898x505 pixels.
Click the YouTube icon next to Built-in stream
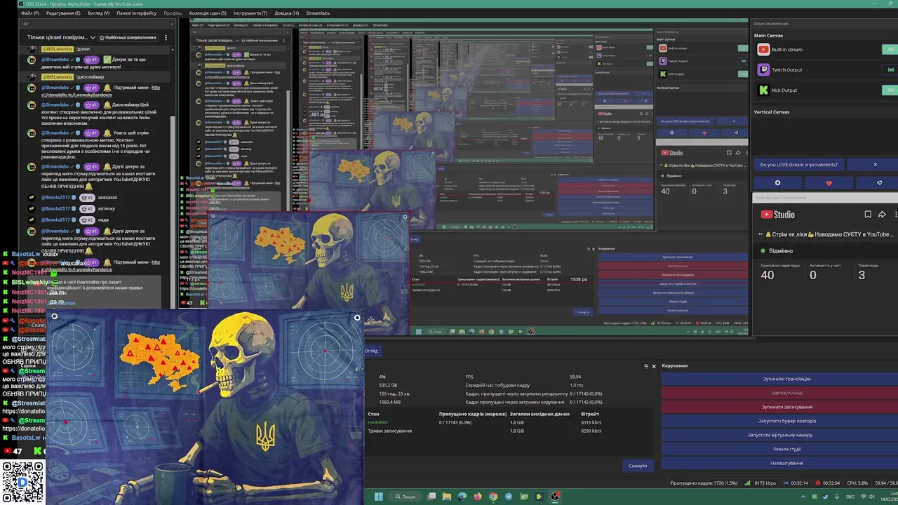[x=763, y=49]
